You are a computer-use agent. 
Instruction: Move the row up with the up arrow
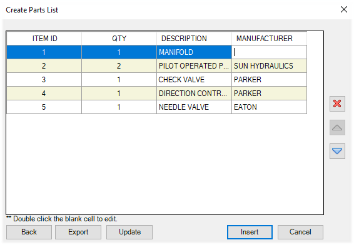coord(337,128)
